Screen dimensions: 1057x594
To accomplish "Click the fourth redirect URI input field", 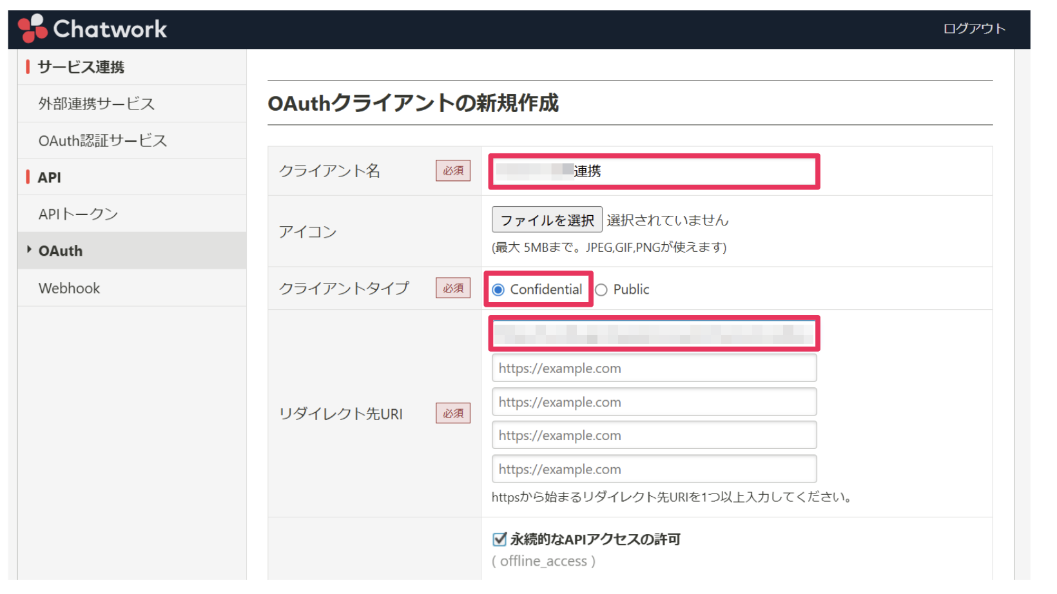I will [x=654, y=436].
